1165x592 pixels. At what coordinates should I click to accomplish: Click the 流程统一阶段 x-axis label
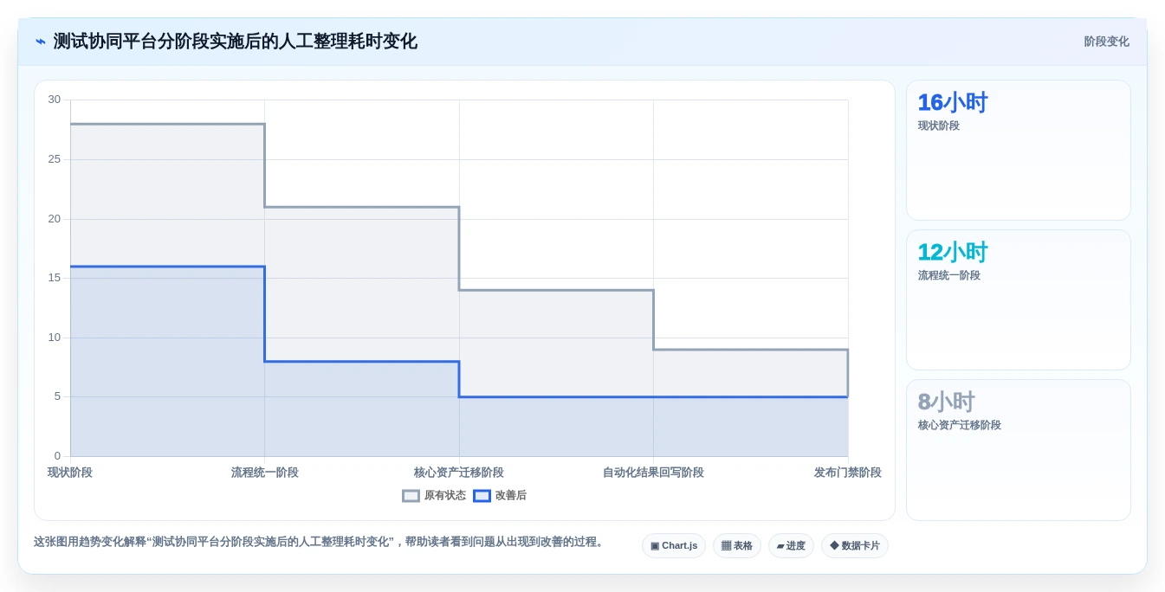click(265, 473)
